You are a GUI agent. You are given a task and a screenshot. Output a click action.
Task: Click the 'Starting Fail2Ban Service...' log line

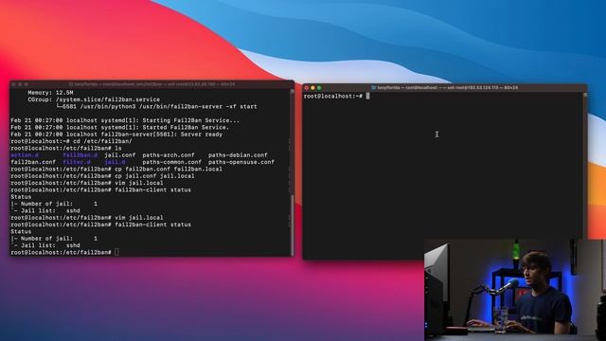[125, 120]
